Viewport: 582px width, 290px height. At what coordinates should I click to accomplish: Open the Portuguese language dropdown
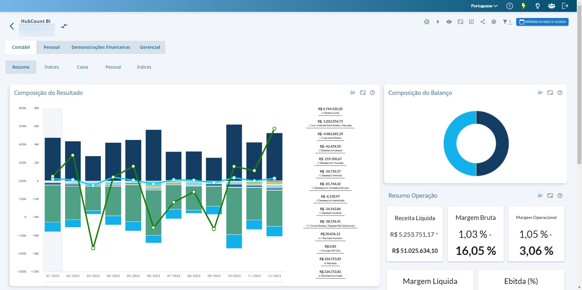tap(484, 6)
